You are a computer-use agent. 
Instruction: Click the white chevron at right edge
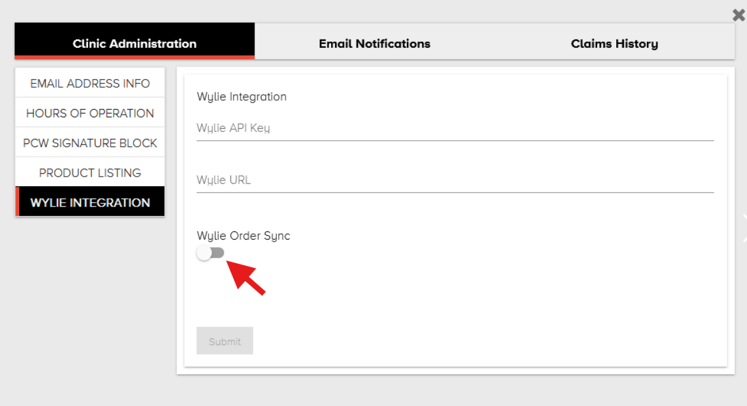click(744, 228)
